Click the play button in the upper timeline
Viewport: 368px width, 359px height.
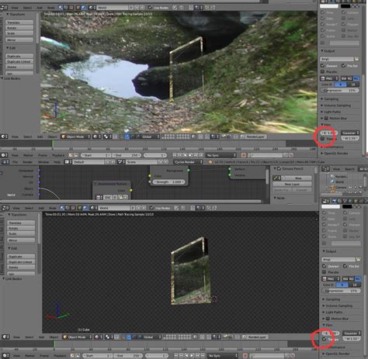(x=190, y=155)
